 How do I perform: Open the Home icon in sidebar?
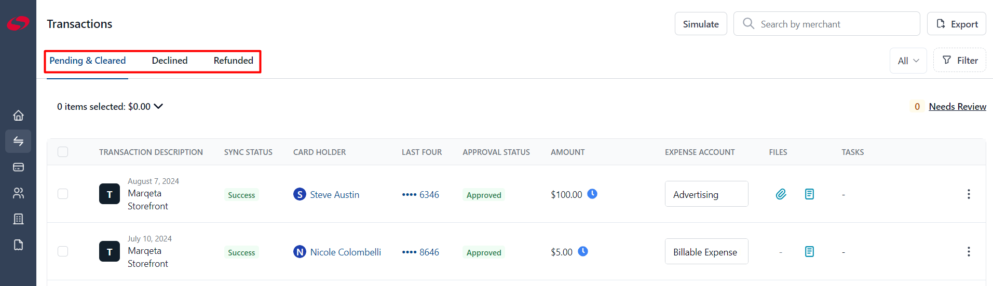[18, 115]
